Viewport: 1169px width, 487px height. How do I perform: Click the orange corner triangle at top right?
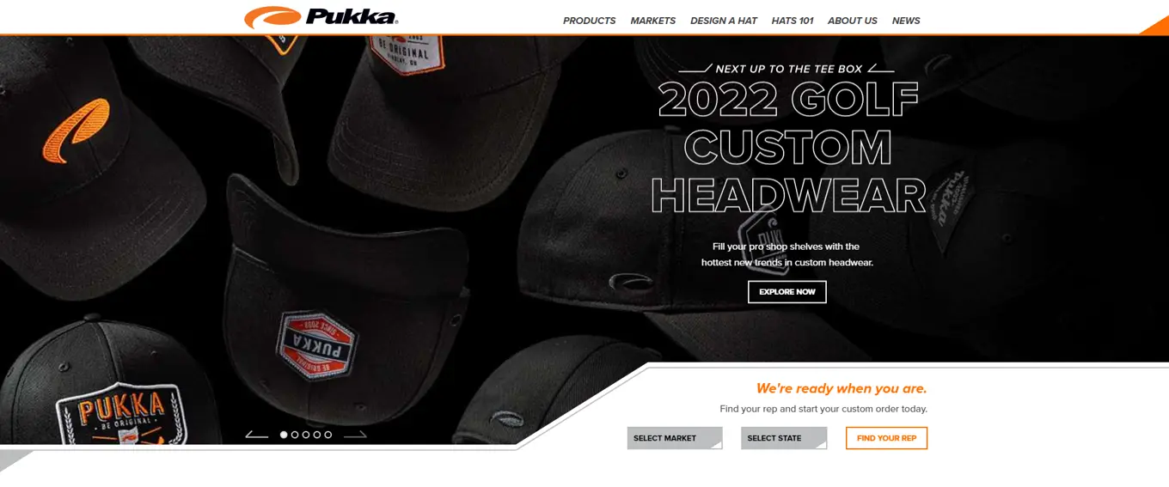point(1154,25)
